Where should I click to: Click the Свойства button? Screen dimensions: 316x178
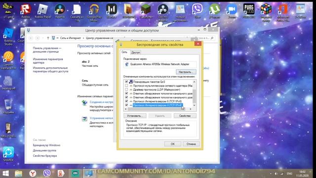pyautogui.click(x=185, y=116)
